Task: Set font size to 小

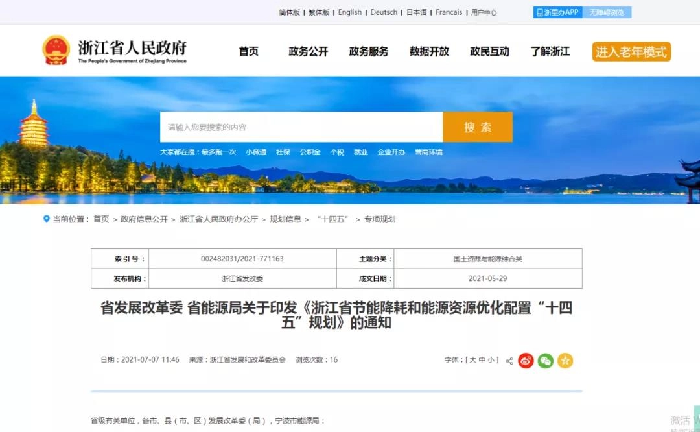Action: 492,360
